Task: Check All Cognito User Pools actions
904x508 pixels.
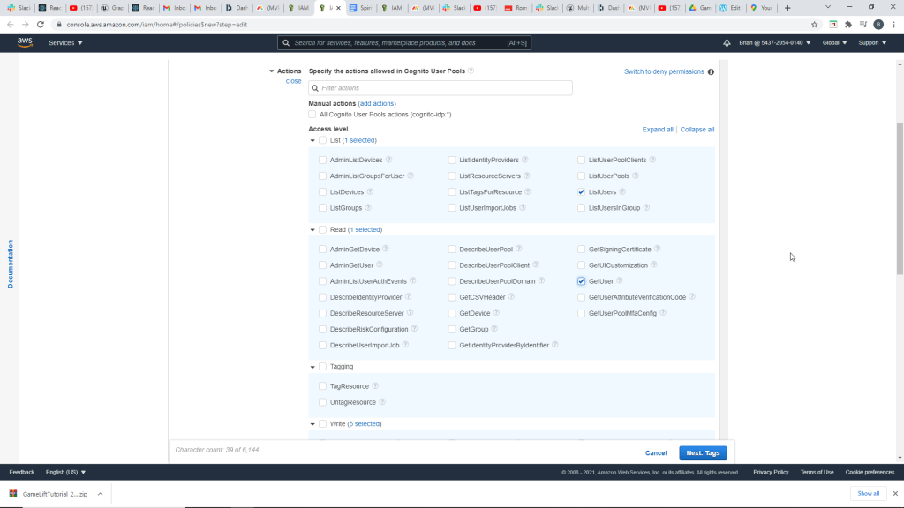Action: 313,115
